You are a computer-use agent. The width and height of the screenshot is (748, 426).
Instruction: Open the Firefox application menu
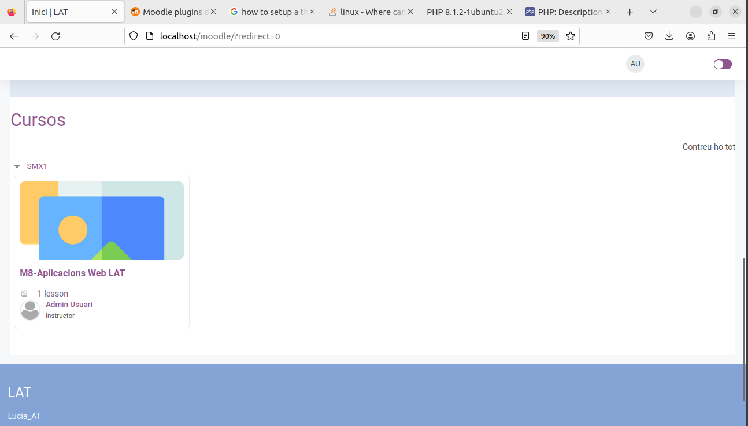(732, 36)
